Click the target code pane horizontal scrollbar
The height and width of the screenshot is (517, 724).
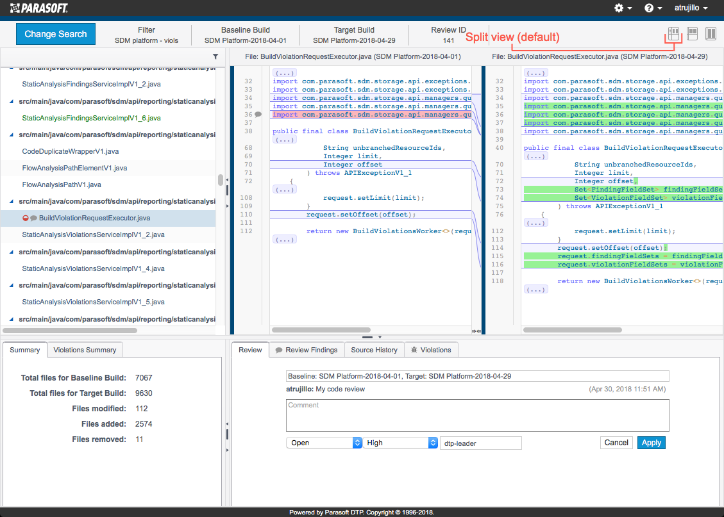pyautogui.click(x=573, y=330)
